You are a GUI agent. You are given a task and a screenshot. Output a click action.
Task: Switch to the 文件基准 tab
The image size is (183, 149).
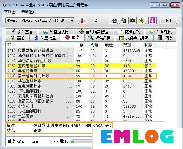pos(22,31)
